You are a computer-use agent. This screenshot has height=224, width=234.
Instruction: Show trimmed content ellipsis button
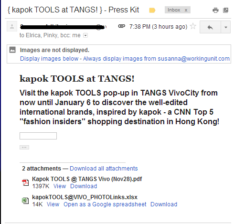click(x=24, y=147)
